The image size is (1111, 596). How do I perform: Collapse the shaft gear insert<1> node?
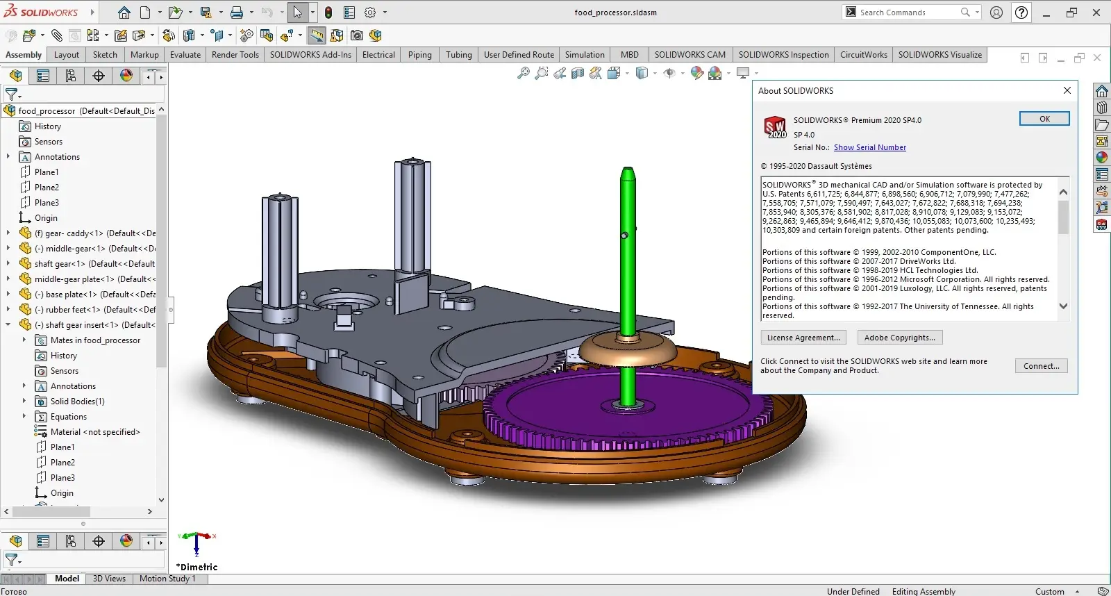(x=8, y=324)
